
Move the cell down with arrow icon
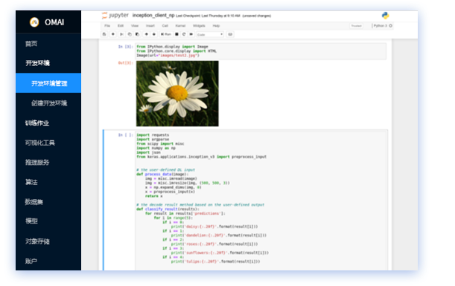point(154,34)
